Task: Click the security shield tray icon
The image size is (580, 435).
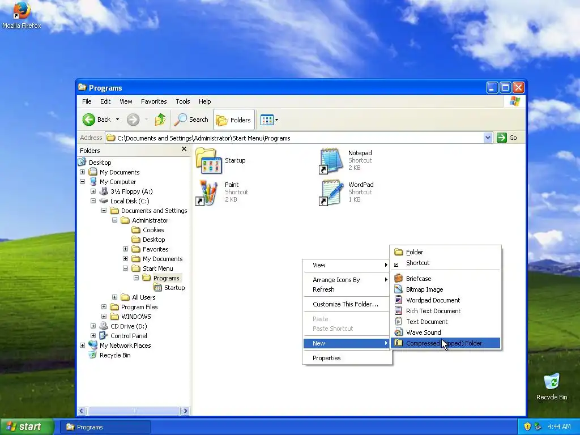Action: 527,427
